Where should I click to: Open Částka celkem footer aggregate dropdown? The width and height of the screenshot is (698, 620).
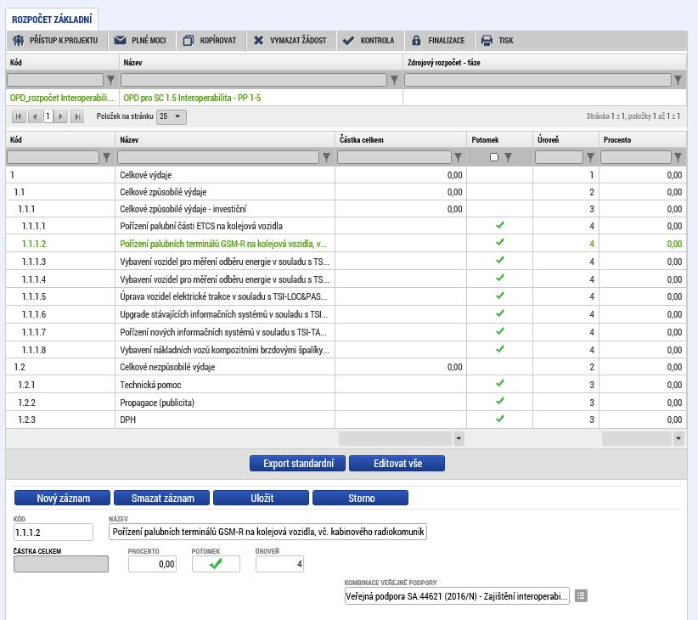pos(459,439)
